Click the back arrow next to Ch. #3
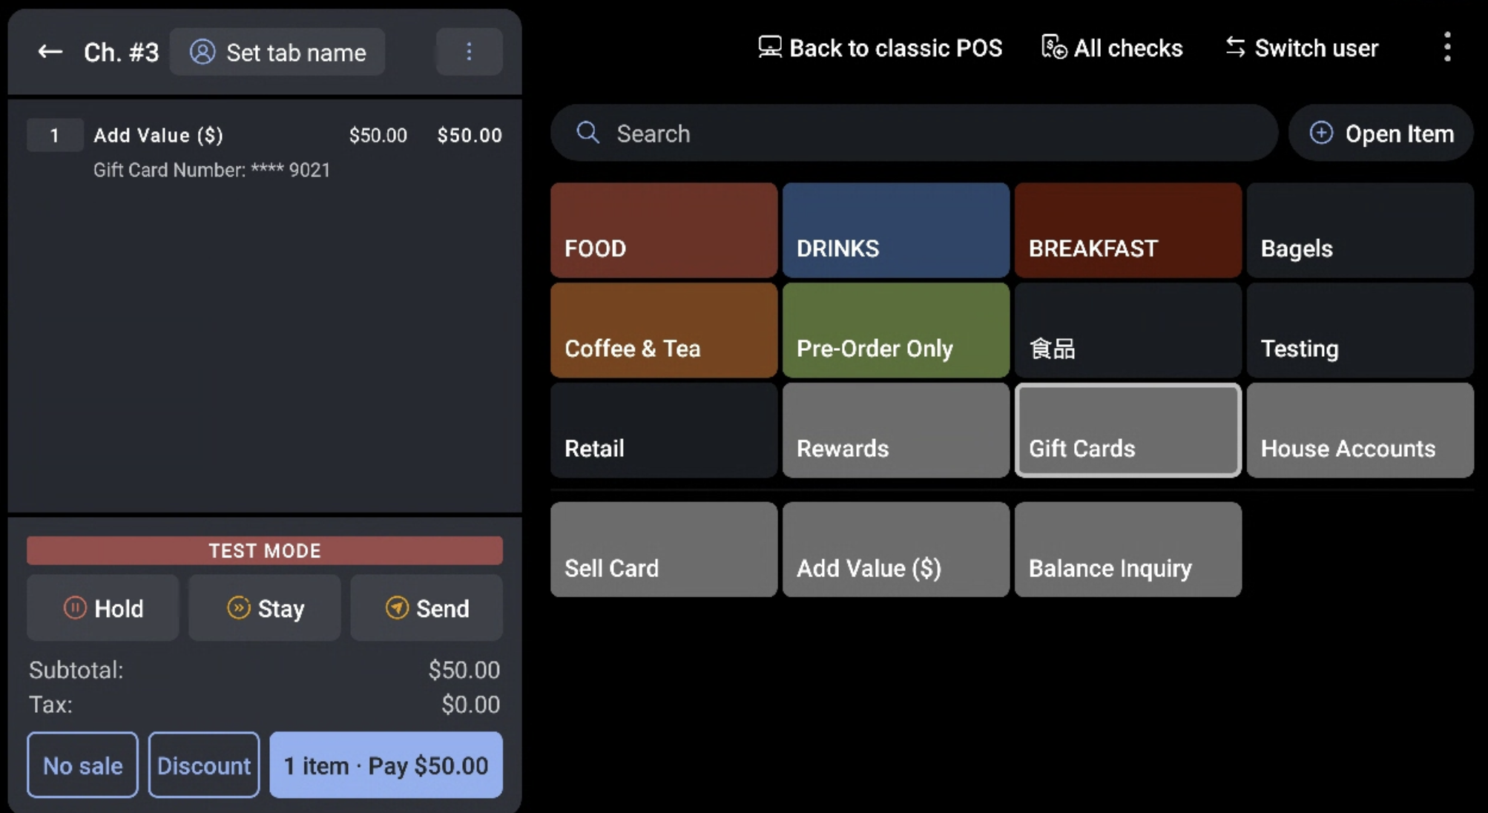Image resolution: width=1488 pixels, height=813 pixels. [49, 52]
